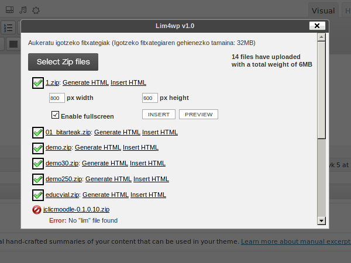Click the INSERT button
This screenshot has width=351, height=263.
(159, 115)
